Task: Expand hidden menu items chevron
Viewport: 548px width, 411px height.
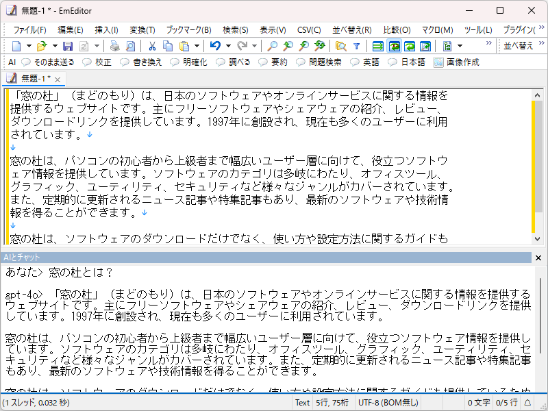Action: click(x=541, y=27)
